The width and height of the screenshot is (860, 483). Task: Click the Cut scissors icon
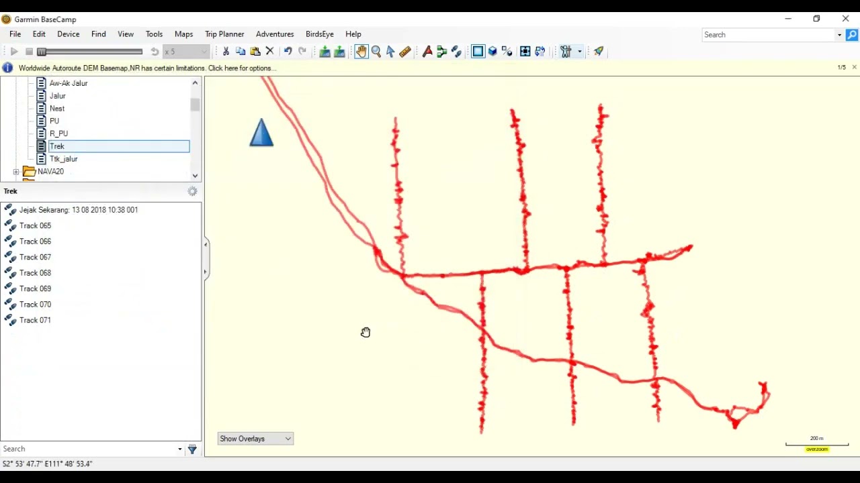click(226, 52)
